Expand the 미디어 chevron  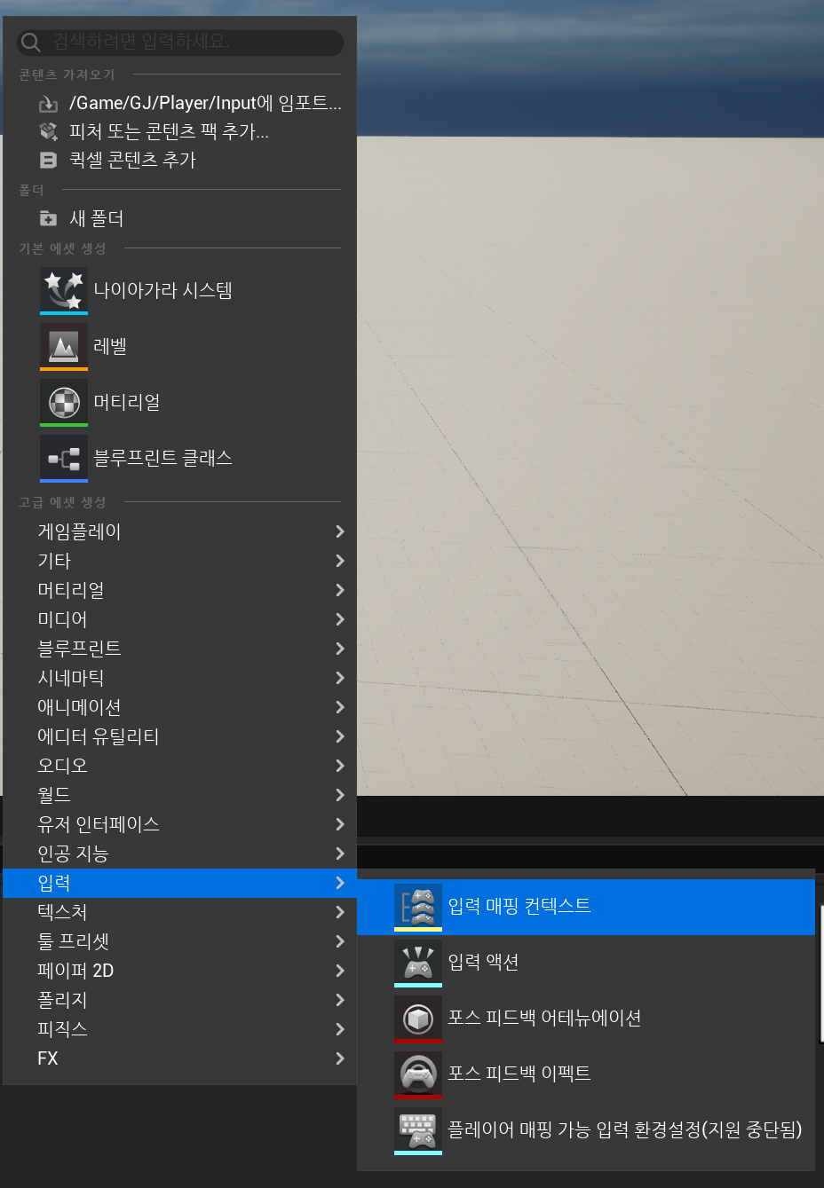click(339, 619)
